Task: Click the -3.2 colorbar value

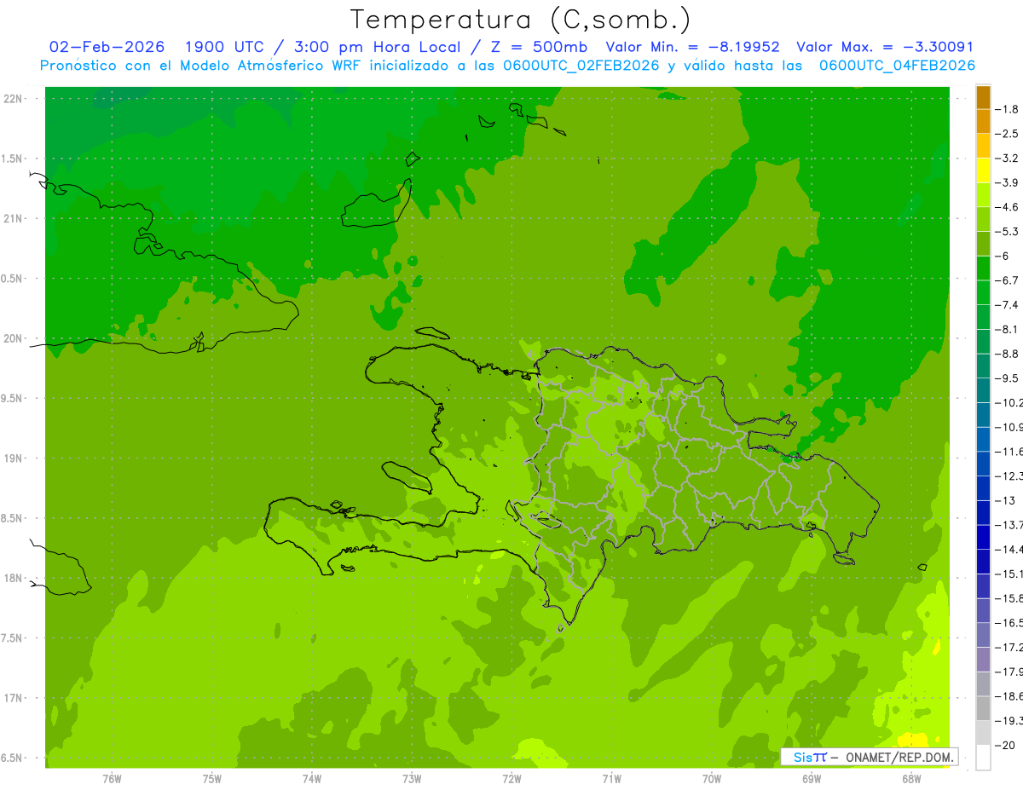Action: click(x=1008, y=158)
